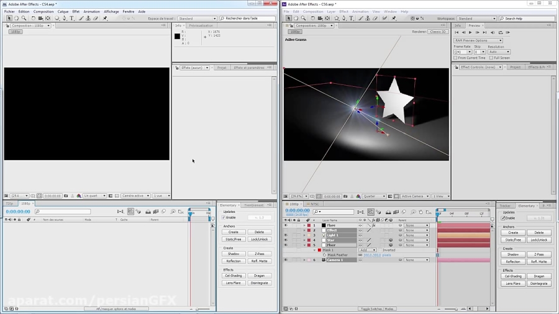Show the Effect layer in CS6
Screen dimensions: 559x314
286,230
